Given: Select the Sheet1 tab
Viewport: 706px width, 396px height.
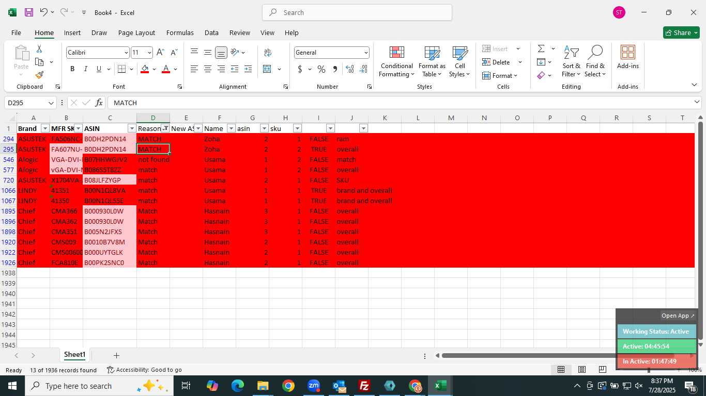Looking at the screenshot, I should click(74, 355).
